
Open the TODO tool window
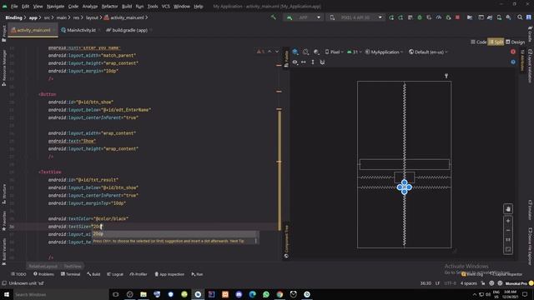point(18,274)
